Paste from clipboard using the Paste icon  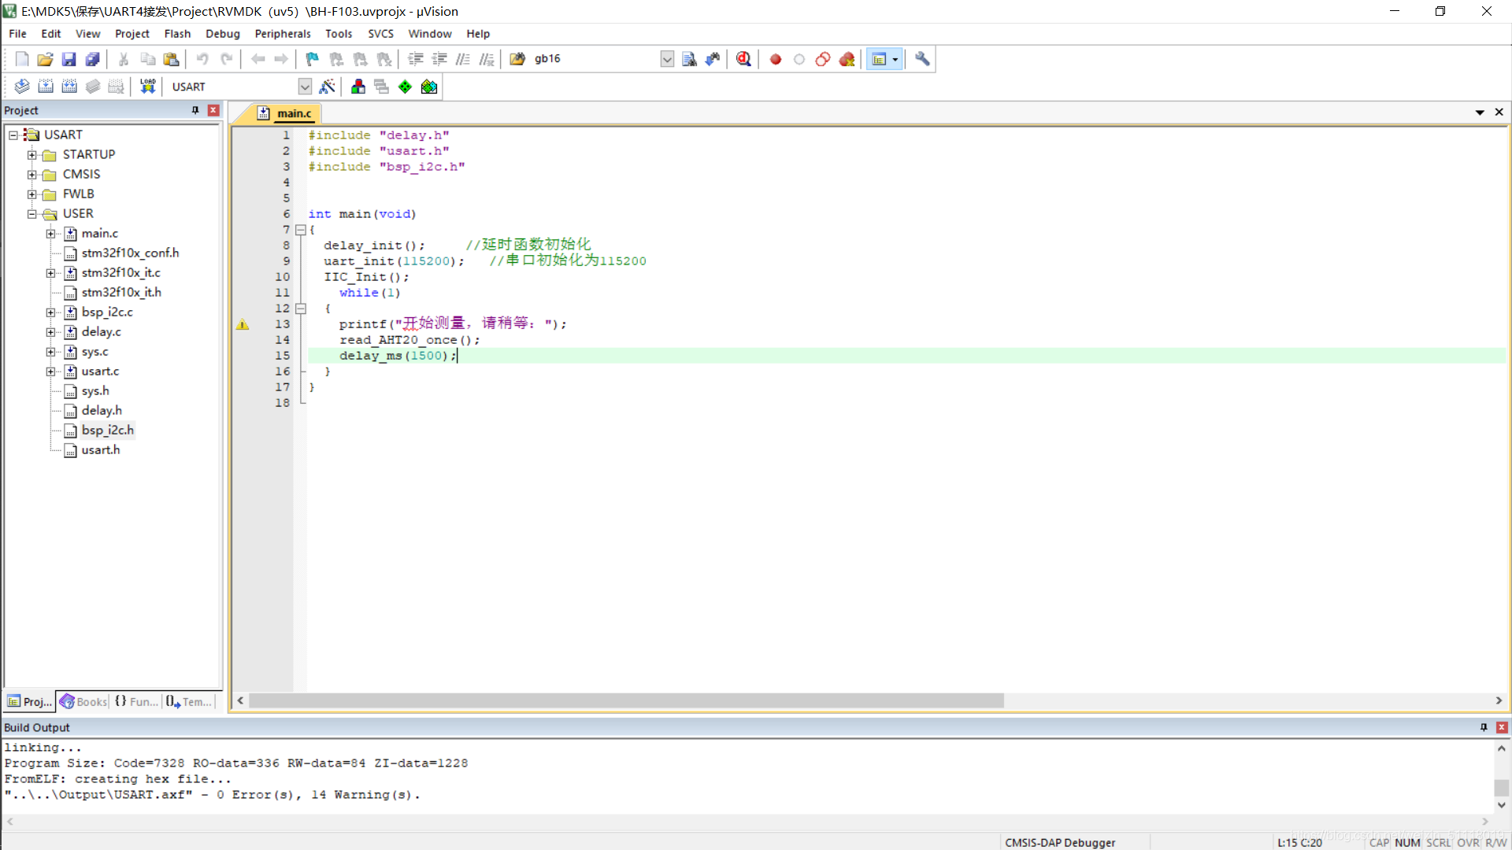(171, 59)
